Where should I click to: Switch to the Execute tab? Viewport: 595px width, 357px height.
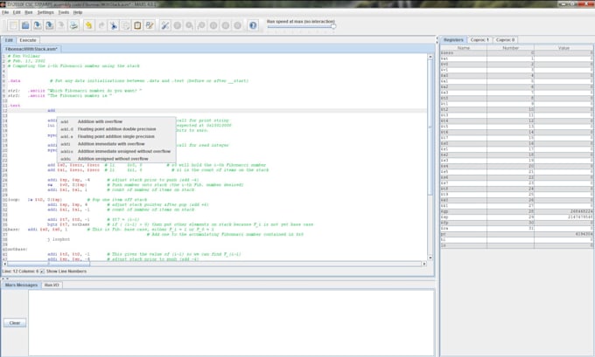pyautogui.click(x=28, y=40)
